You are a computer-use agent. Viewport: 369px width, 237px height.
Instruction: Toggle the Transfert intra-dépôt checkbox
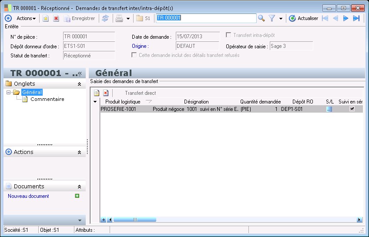click(x=228, y=35)
